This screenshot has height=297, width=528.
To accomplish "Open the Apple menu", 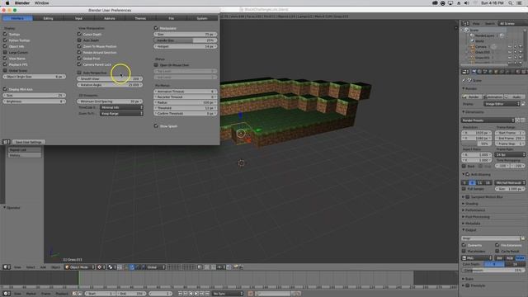I will 7,3.
